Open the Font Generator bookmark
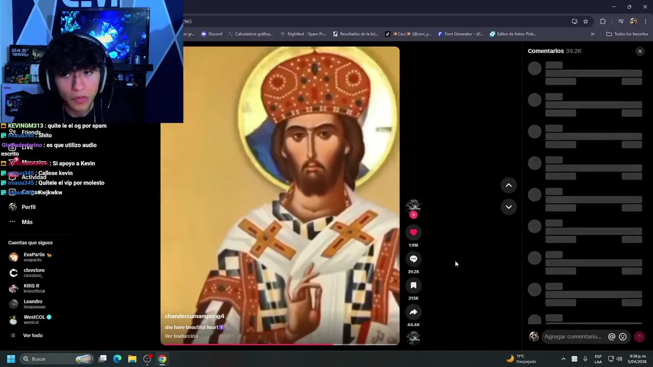 tap(461, 34)
